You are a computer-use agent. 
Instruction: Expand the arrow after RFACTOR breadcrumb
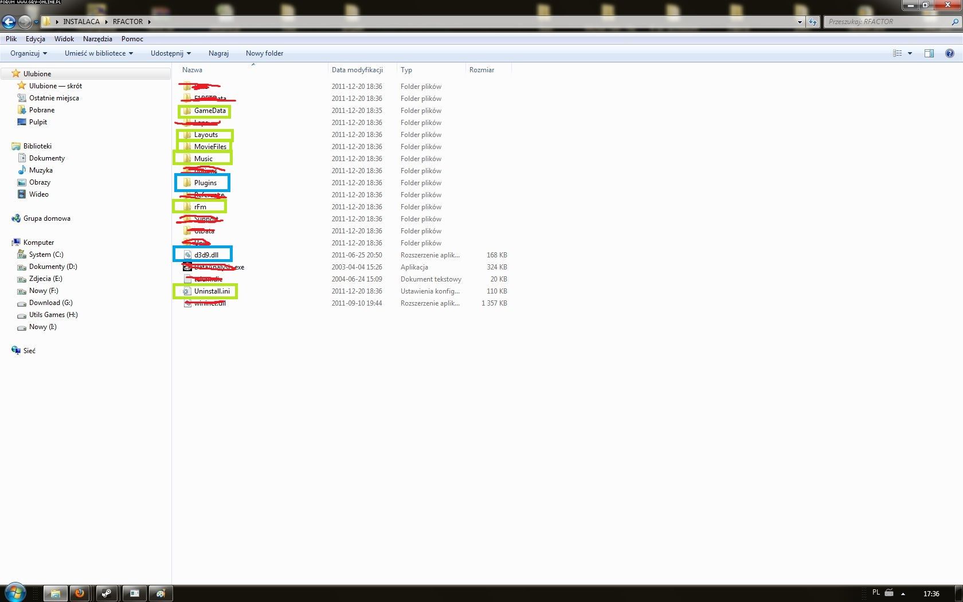pyautogui.click(x=149, y=22)
